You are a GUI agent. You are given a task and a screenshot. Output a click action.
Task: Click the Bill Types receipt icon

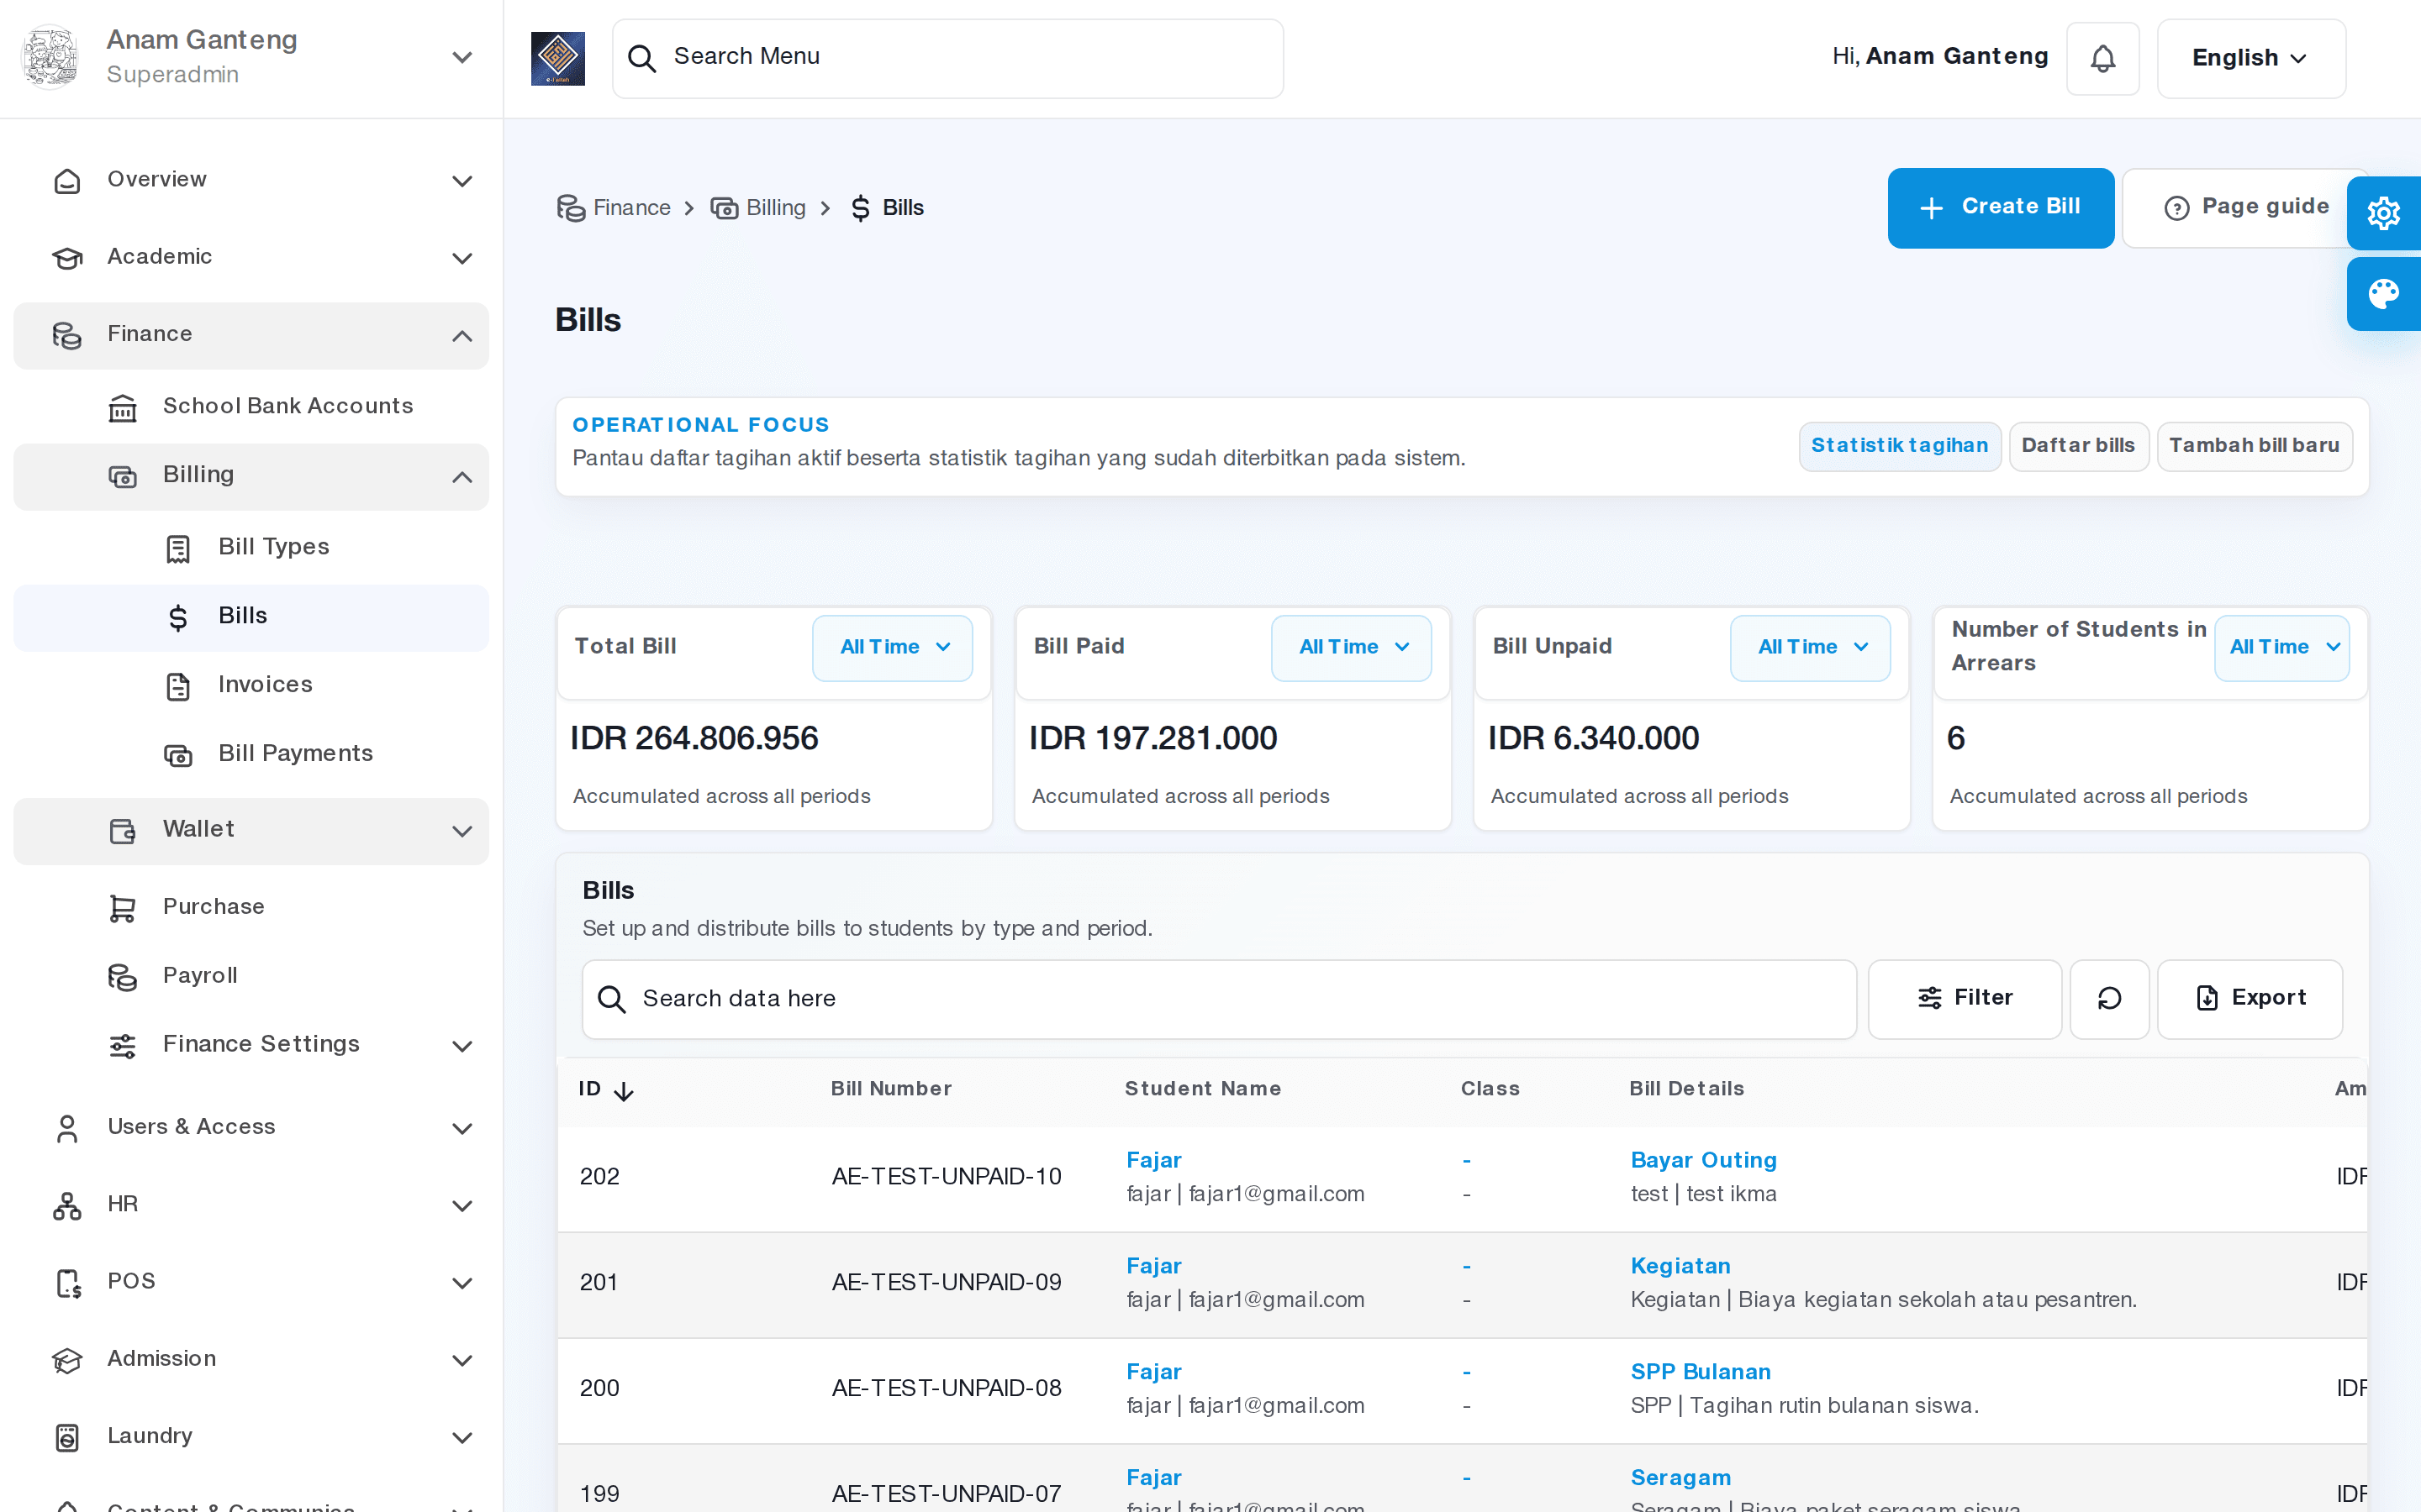coord(178,548)
